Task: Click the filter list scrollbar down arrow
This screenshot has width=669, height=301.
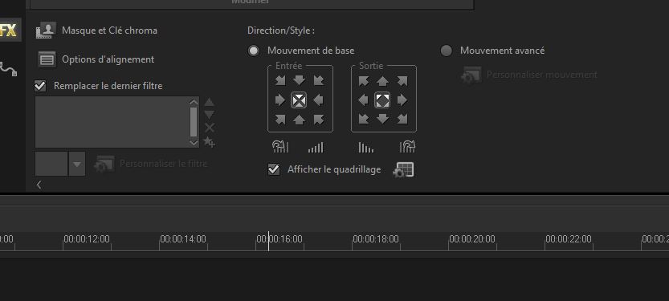Action: point(194,143)
